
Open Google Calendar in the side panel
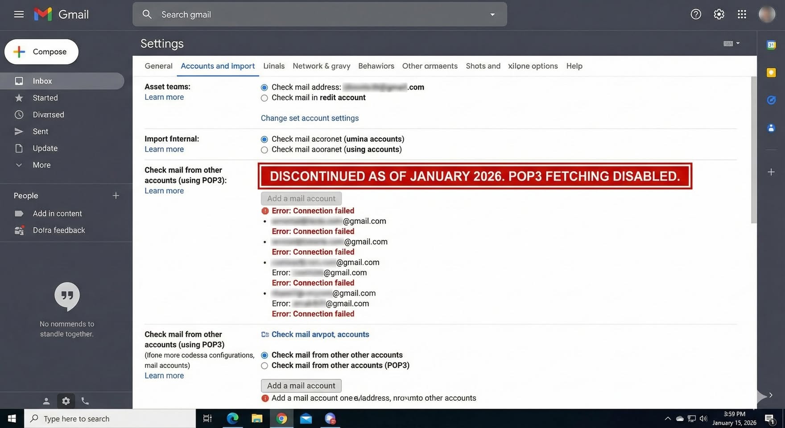click(x=771, y=45)
